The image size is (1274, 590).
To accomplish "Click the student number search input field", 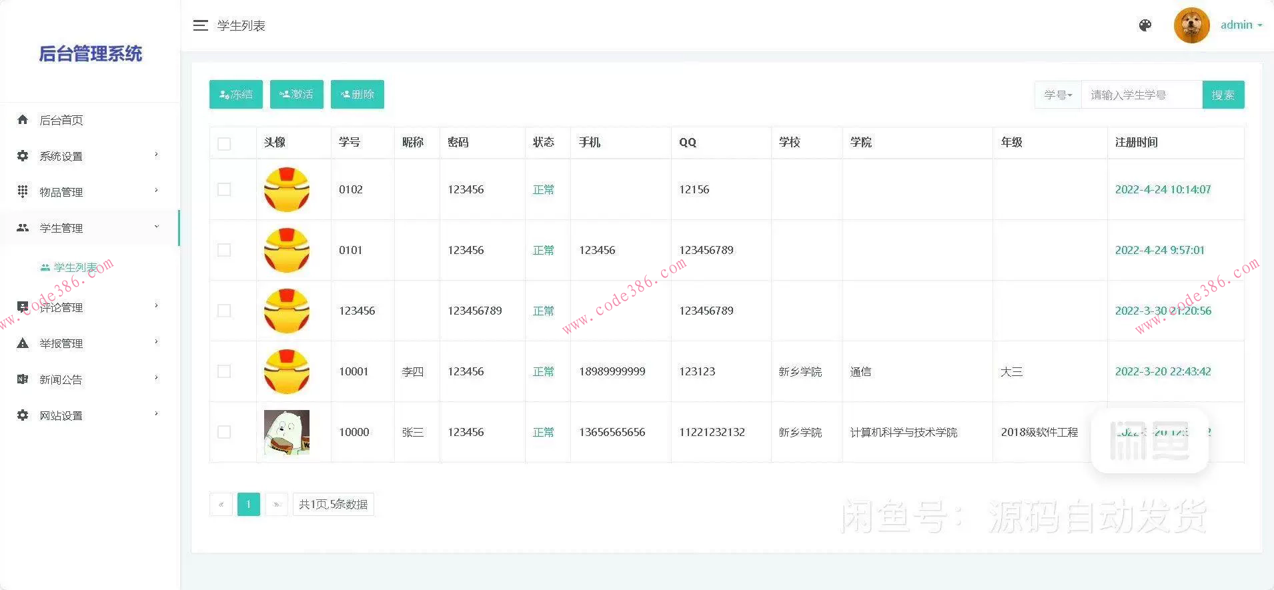I will 1141,95.
